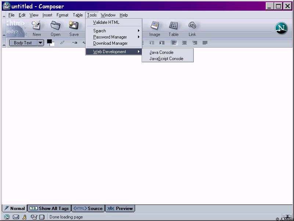Insert an image with Image icon
The image size is (294, 221).
point(155,29)
